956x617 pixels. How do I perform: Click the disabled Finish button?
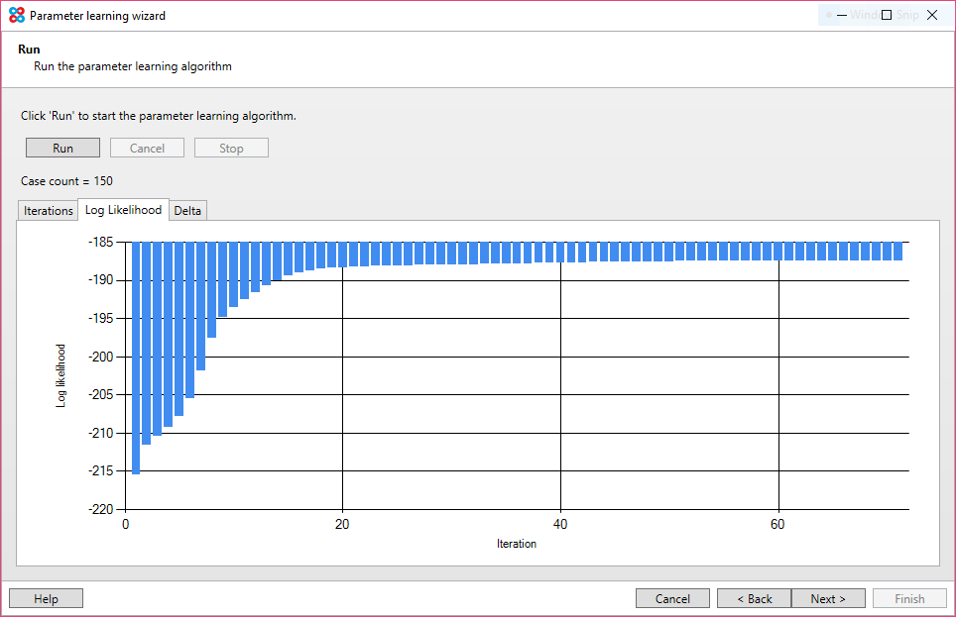pyautogui.click(x=909, y=597)
